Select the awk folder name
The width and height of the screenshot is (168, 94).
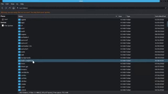pos(23,55)
